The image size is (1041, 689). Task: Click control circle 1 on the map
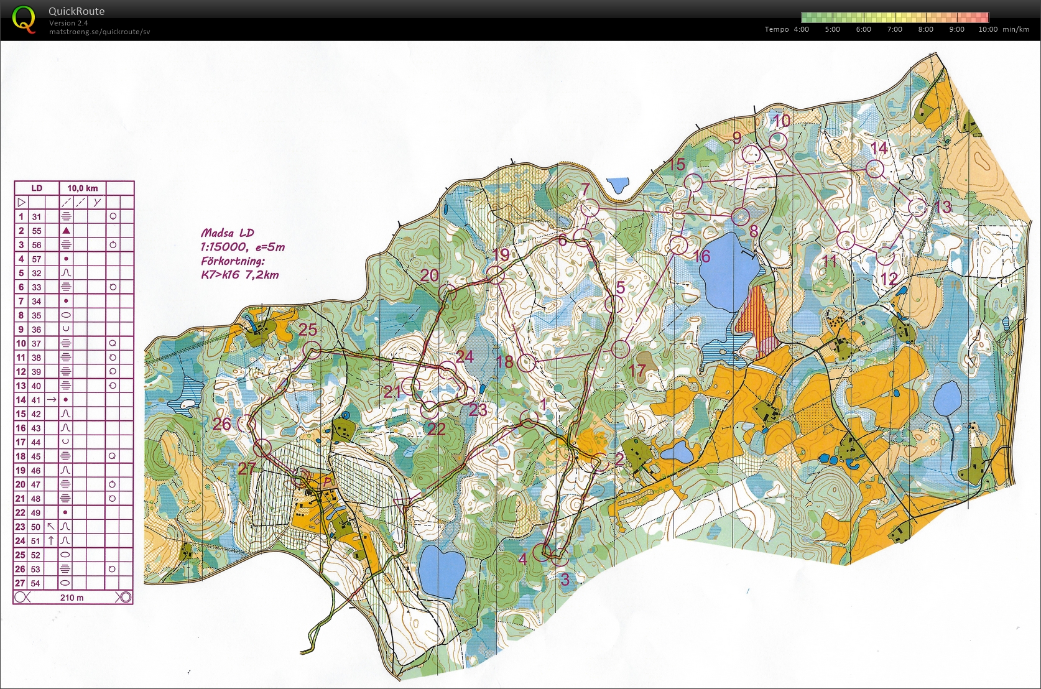(x=529, y=418)
